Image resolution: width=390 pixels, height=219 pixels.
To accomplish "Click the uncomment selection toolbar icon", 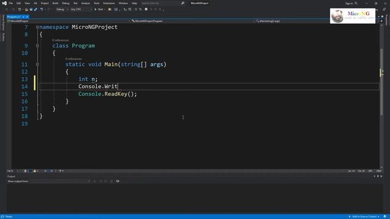I will (140, 10).
